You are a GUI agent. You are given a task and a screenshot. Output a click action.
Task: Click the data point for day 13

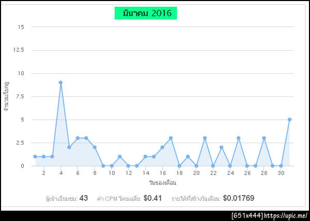tap(137, 166)
